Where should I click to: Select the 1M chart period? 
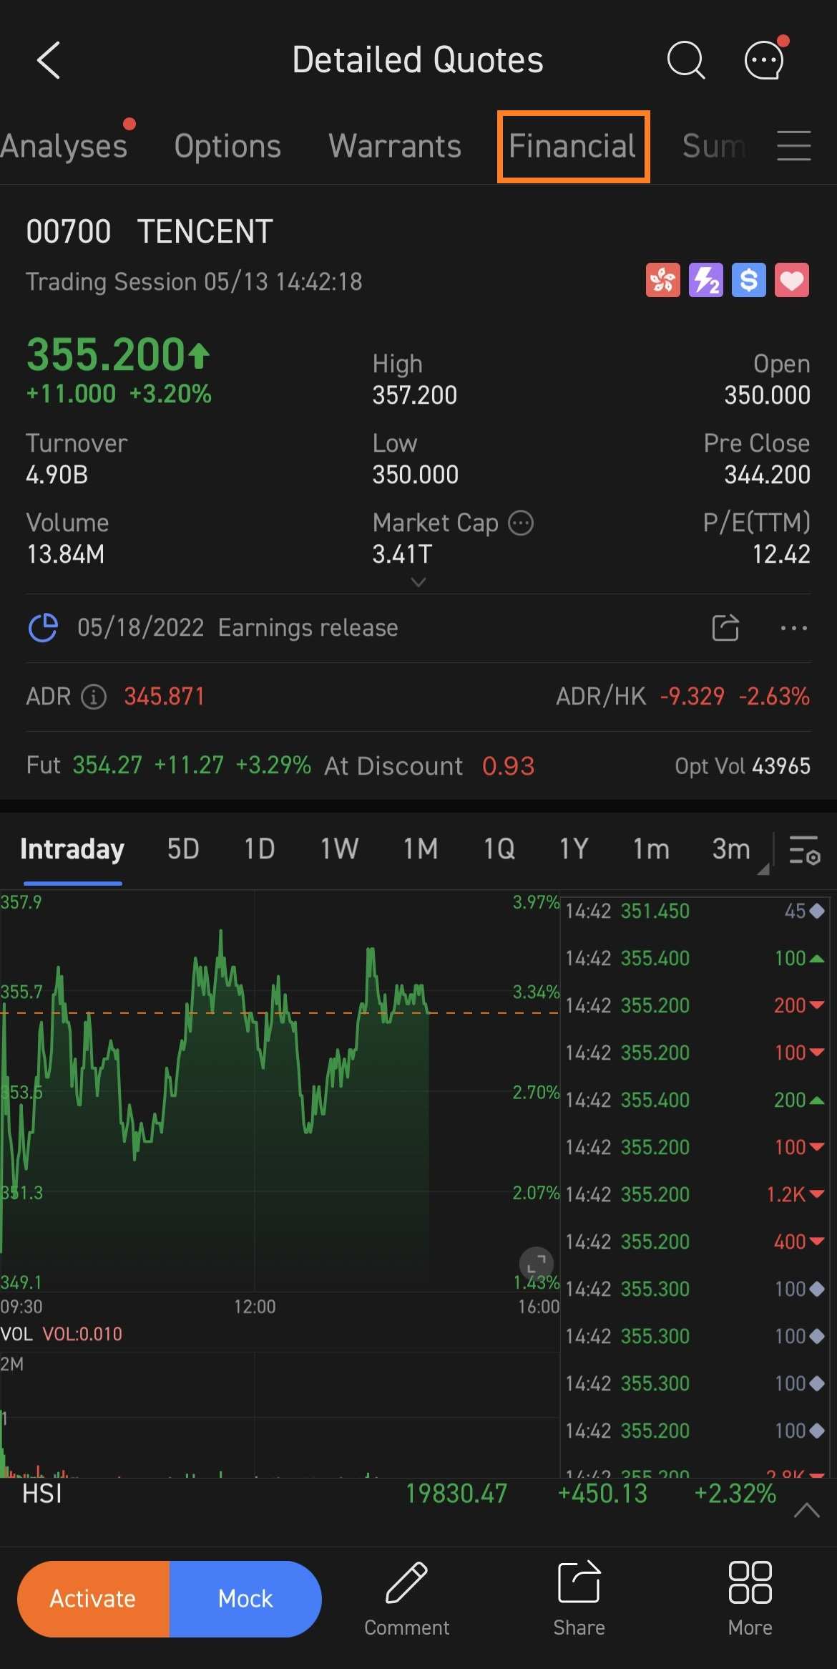(421, 850)
